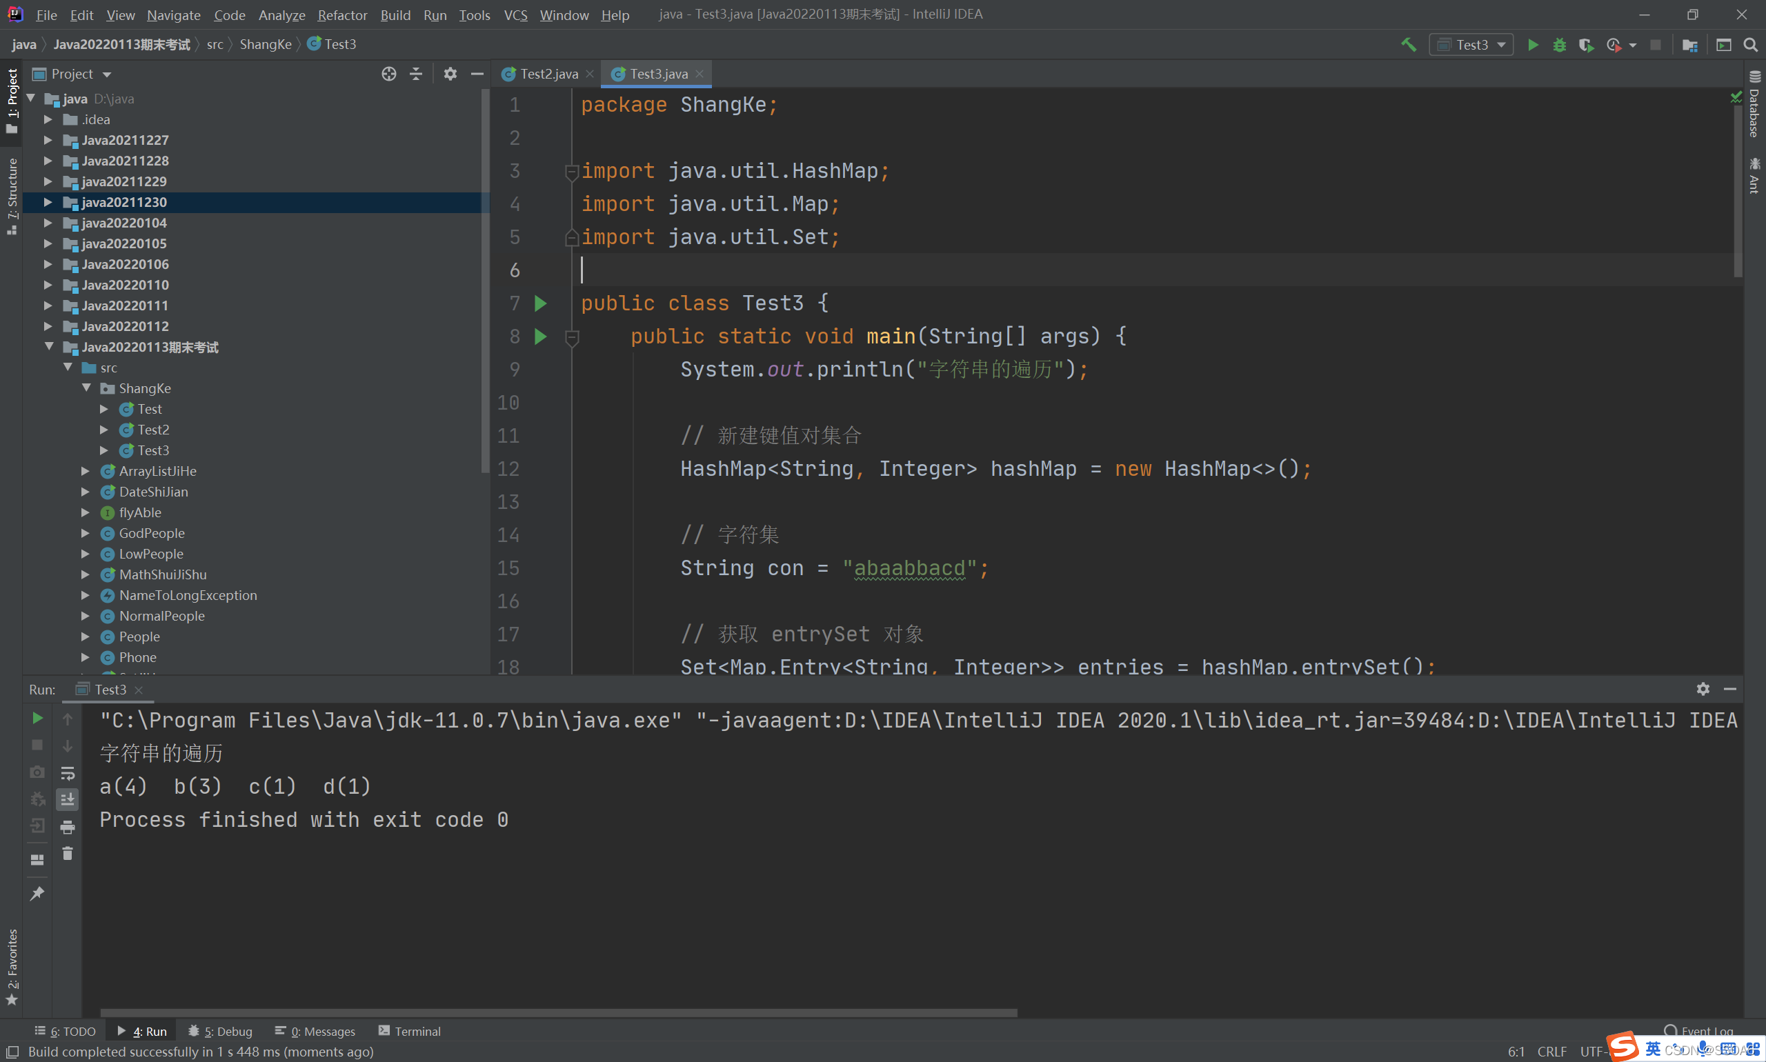The height and width of the screenshot is (1062, 1766).
Task: Toggle the Ant side panel
Action: (x=1754, y=175)
